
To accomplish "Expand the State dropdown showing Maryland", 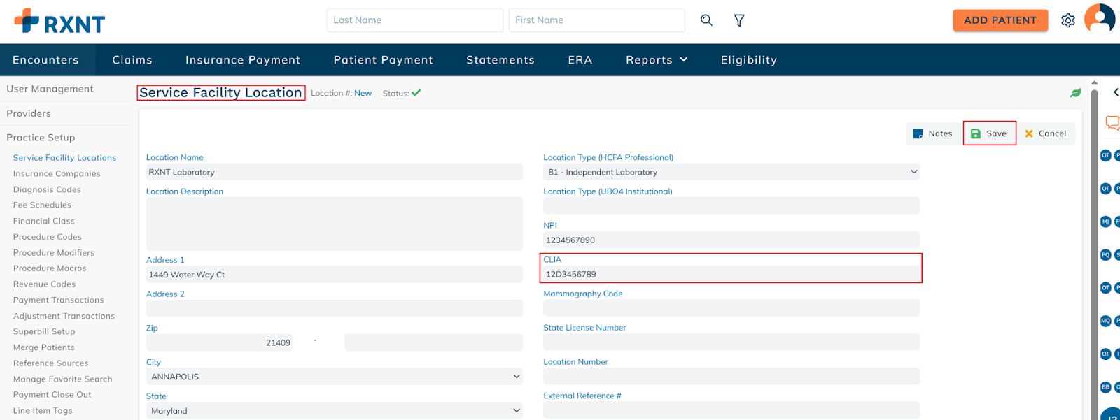I will (x=334, y=411).
